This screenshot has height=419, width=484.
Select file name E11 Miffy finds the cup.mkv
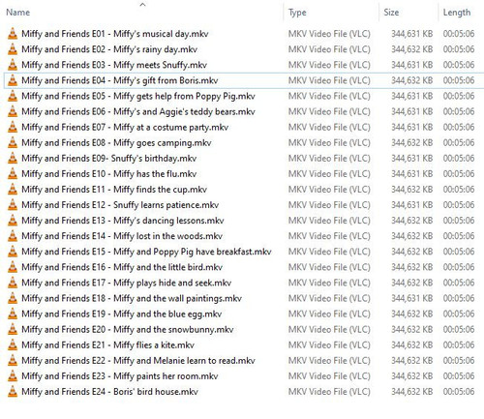(x=114, y=189)
